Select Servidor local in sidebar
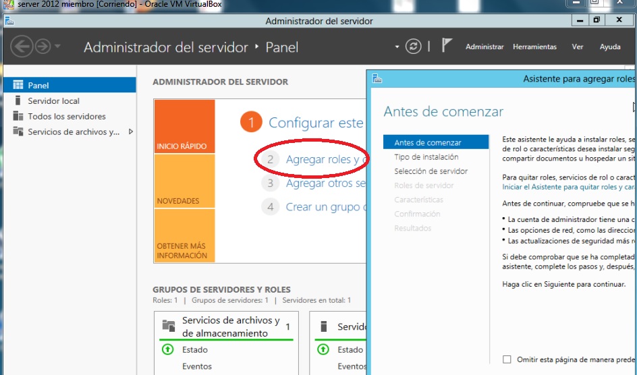The width and height of the screenshot is (637, 375). point(53,101)
